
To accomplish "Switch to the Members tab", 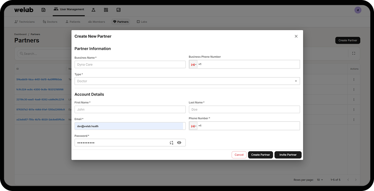I will (97, 22).
